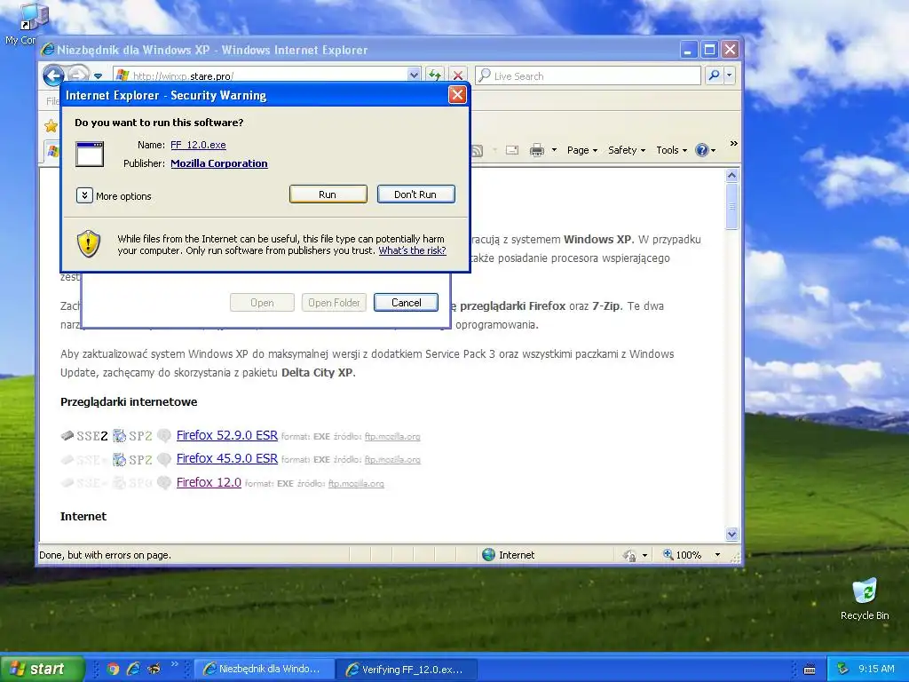Open the FF_12.0.exe name link
The image size is (909, 682).
point(198,145)
